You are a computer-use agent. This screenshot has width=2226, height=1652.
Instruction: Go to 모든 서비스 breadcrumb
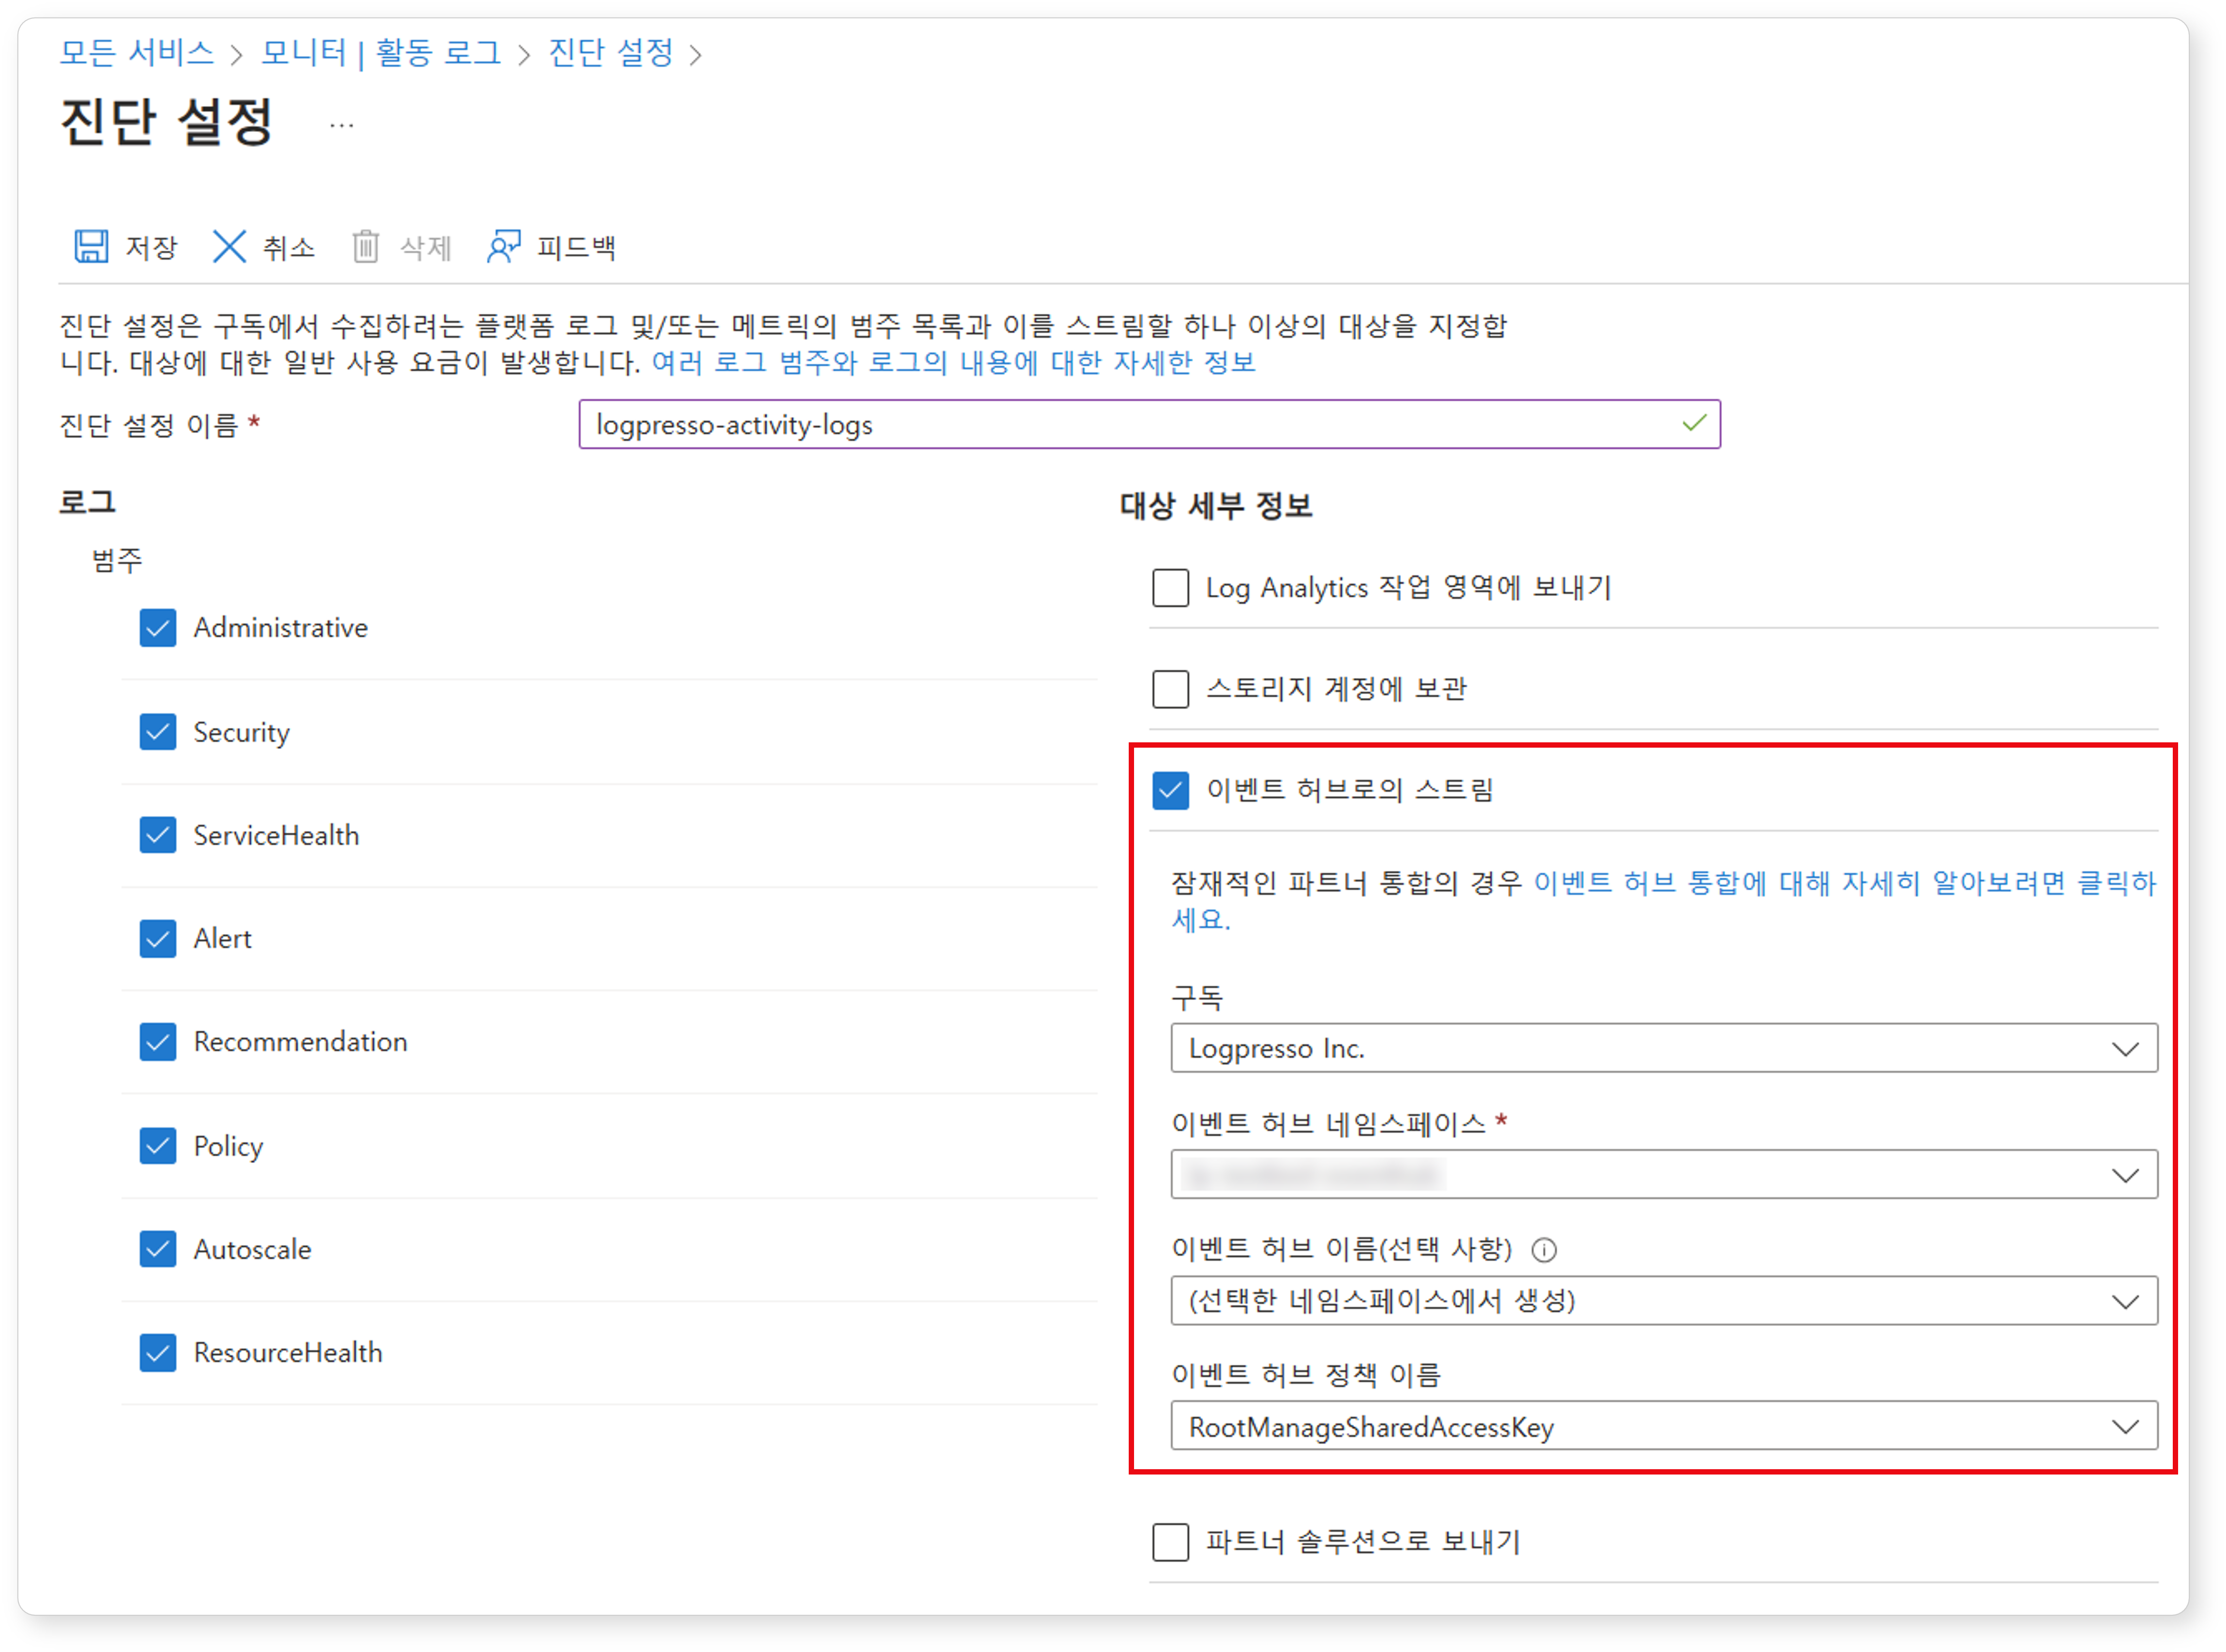(x=137, y=52)
